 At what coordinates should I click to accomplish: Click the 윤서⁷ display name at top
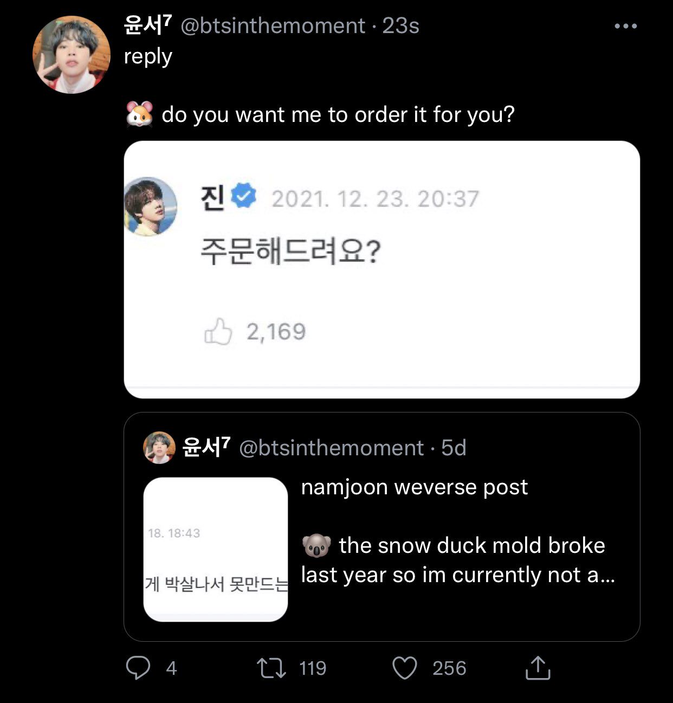[x=147, y=25]
